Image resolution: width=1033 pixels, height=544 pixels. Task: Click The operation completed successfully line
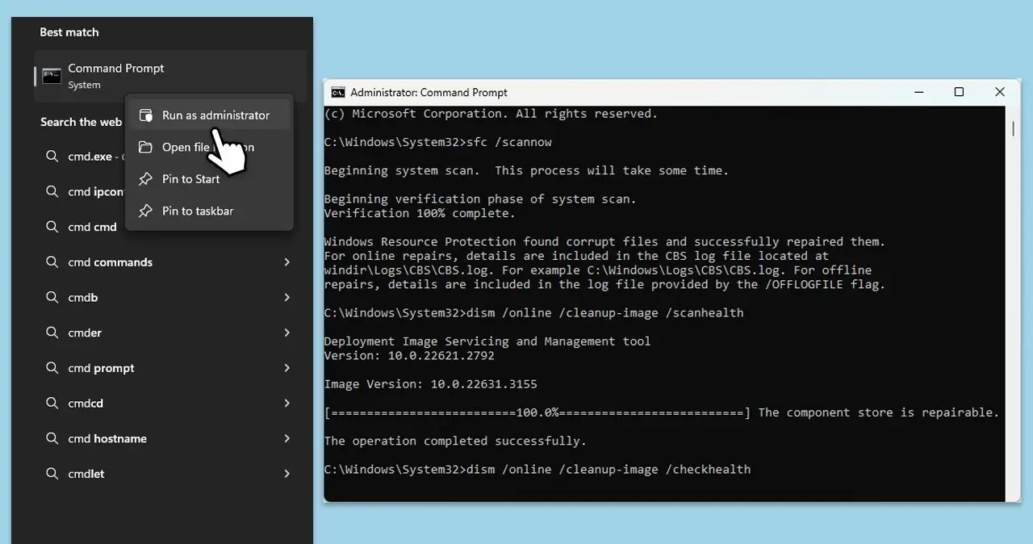455,441
